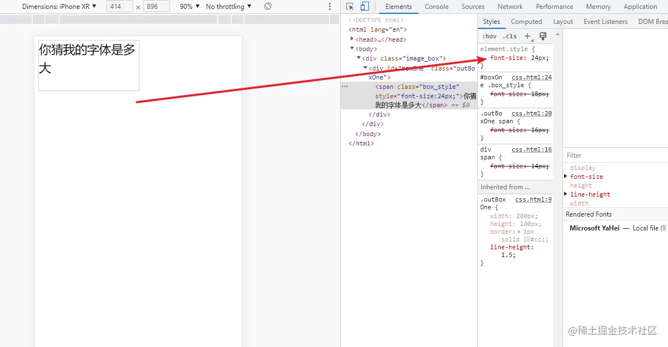The width and height of the screenshot is (668, 347).
Task: Switch to the Console tab
Action: point(437,7)
